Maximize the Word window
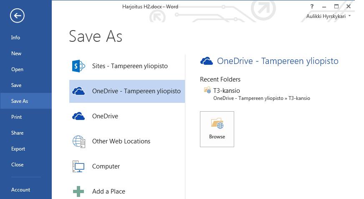Image resolution: width=364 pixels, height=199 pixels. pyautogui.click(x=336, y=6)
